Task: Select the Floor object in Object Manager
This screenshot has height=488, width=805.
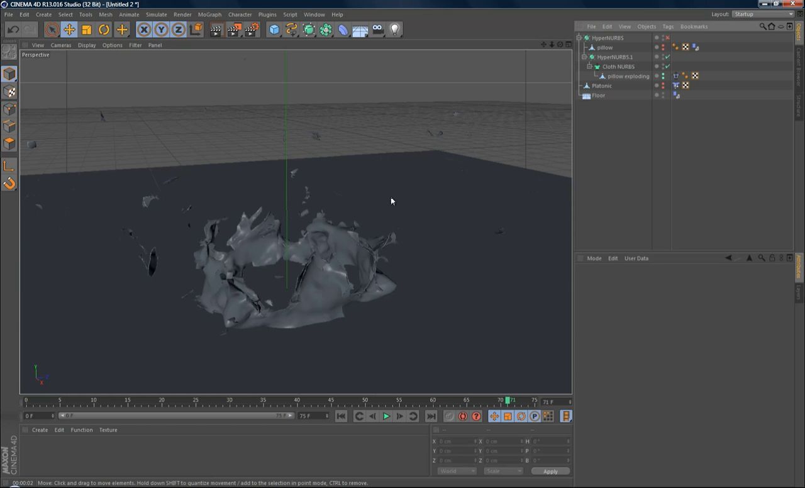Action: pos(598,96)
